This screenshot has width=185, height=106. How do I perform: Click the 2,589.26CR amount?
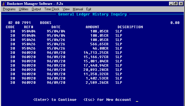[x=97, y=82]
